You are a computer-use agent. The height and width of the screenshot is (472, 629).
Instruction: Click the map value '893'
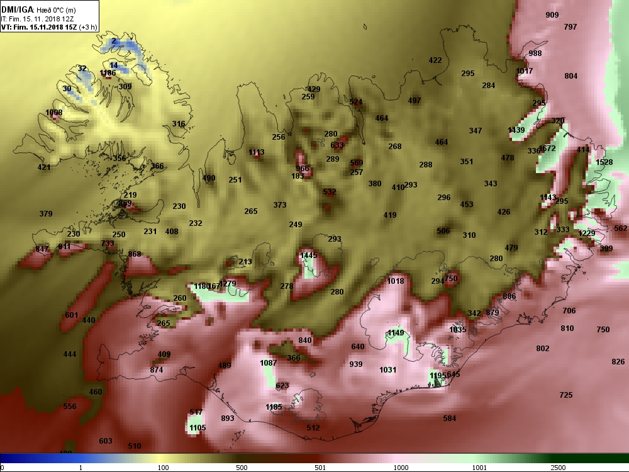coord(228,419)
